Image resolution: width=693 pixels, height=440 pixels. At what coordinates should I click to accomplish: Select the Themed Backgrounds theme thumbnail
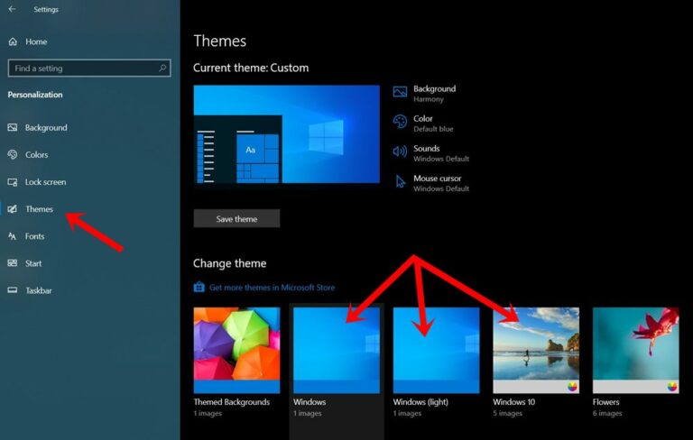point(236,350)
